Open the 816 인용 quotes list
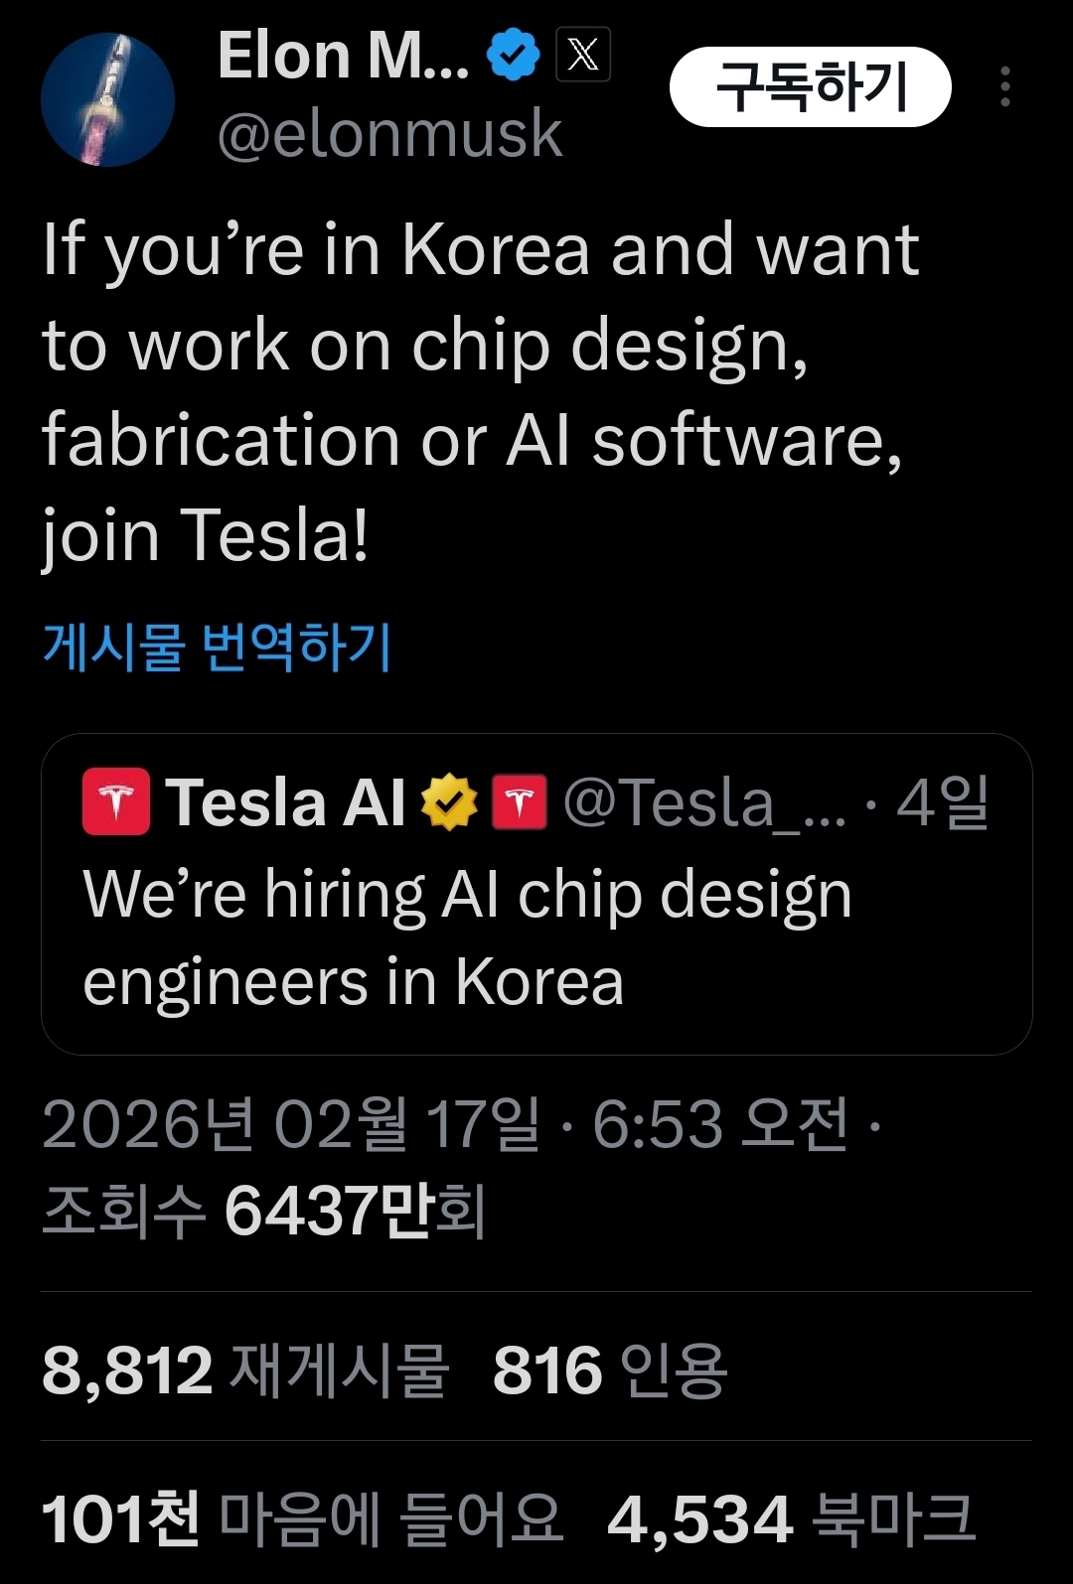1073x1584 pixels. (609, 1370)
